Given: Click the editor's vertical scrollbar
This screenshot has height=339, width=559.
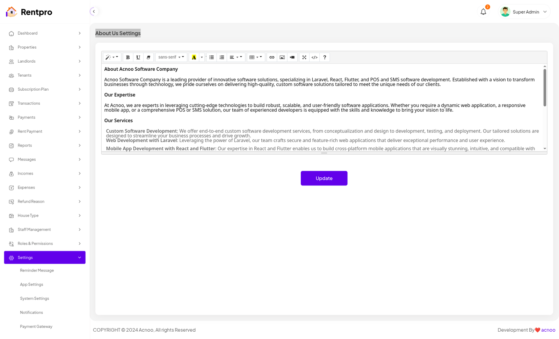Looking at the screenshot, I should coord(544,87).
